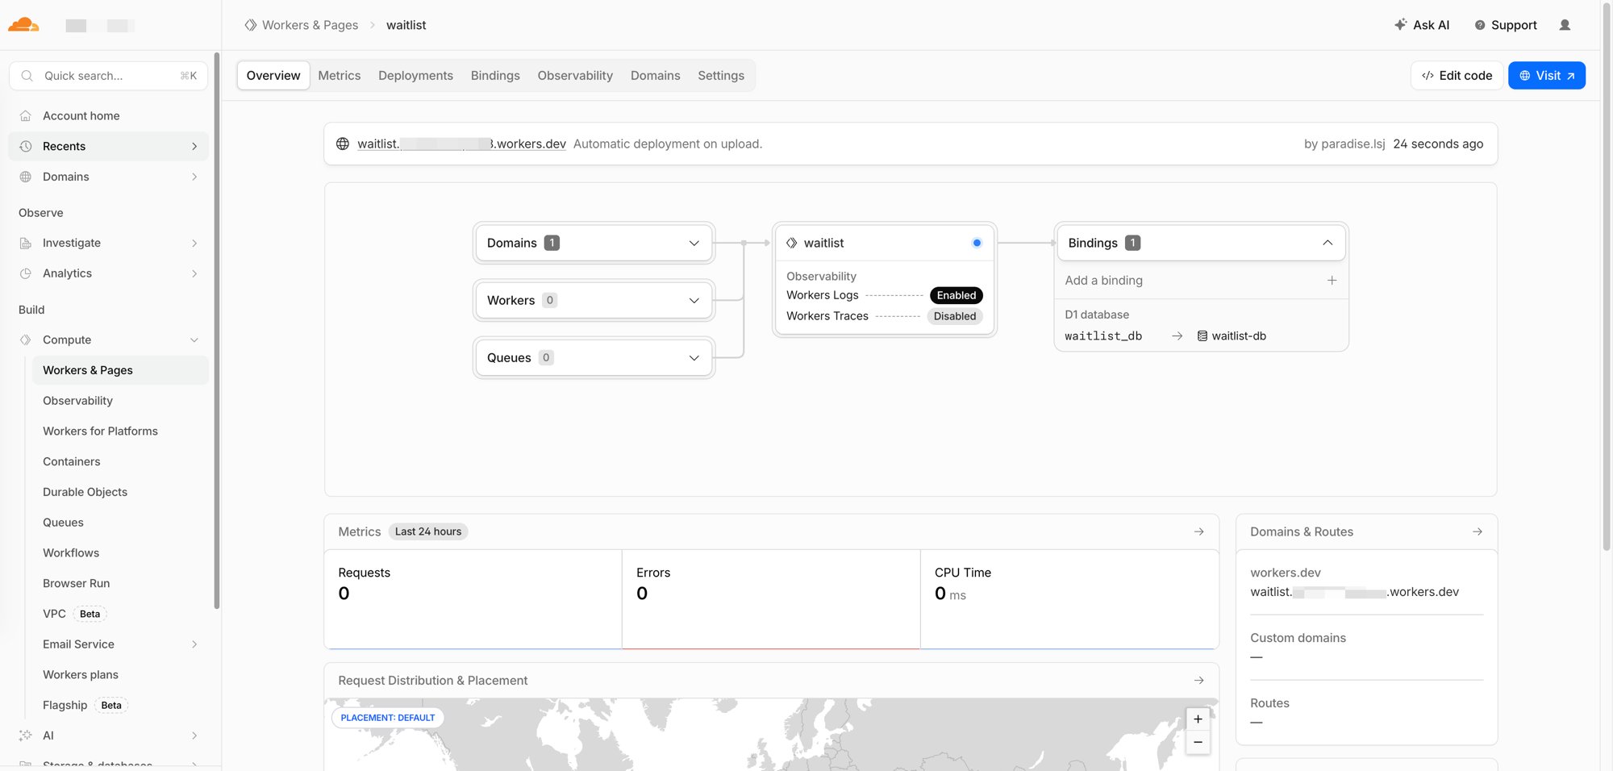Open Workers & Pages in sidebar
This screenshot has width=1613, height=771.
[x=120, y=370]
